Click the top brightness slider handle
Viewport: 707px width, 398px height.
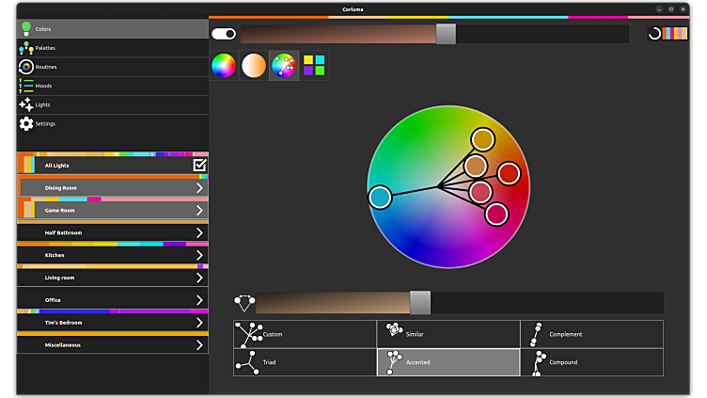pyautogui.click(x=446, y=34)
